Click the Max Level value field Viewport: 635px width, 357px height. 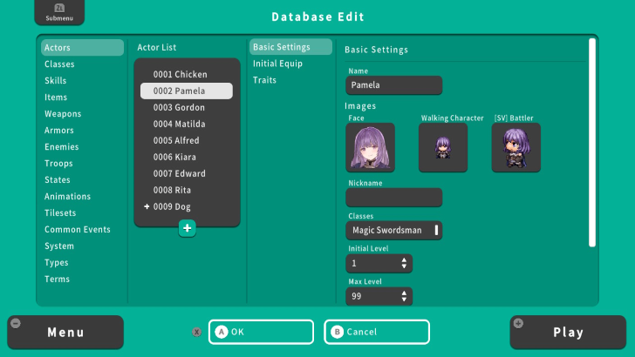379,296
